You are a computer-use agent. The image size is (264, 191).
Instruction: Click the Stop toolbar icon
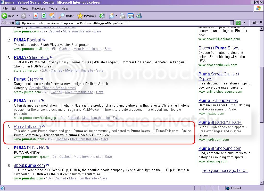[x=36, y=16]
